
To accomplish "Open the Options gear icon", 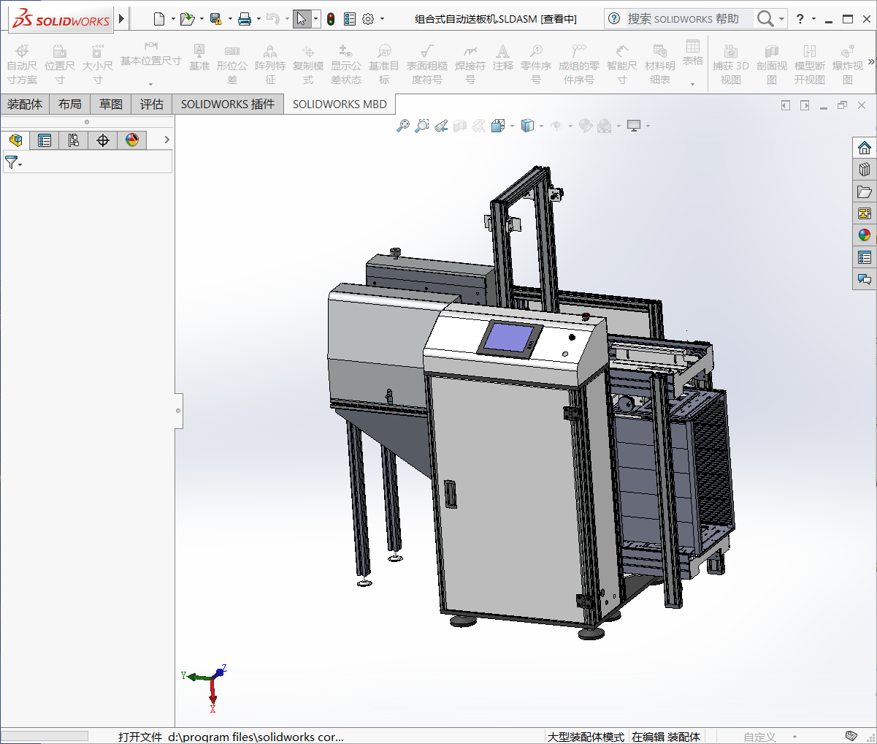I will 368,19.
